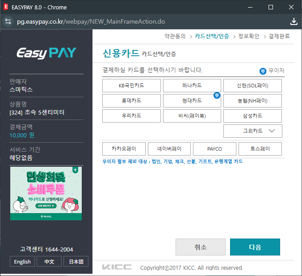Select PAYCO payment
The image size is (302, 276).
point(214,149)
